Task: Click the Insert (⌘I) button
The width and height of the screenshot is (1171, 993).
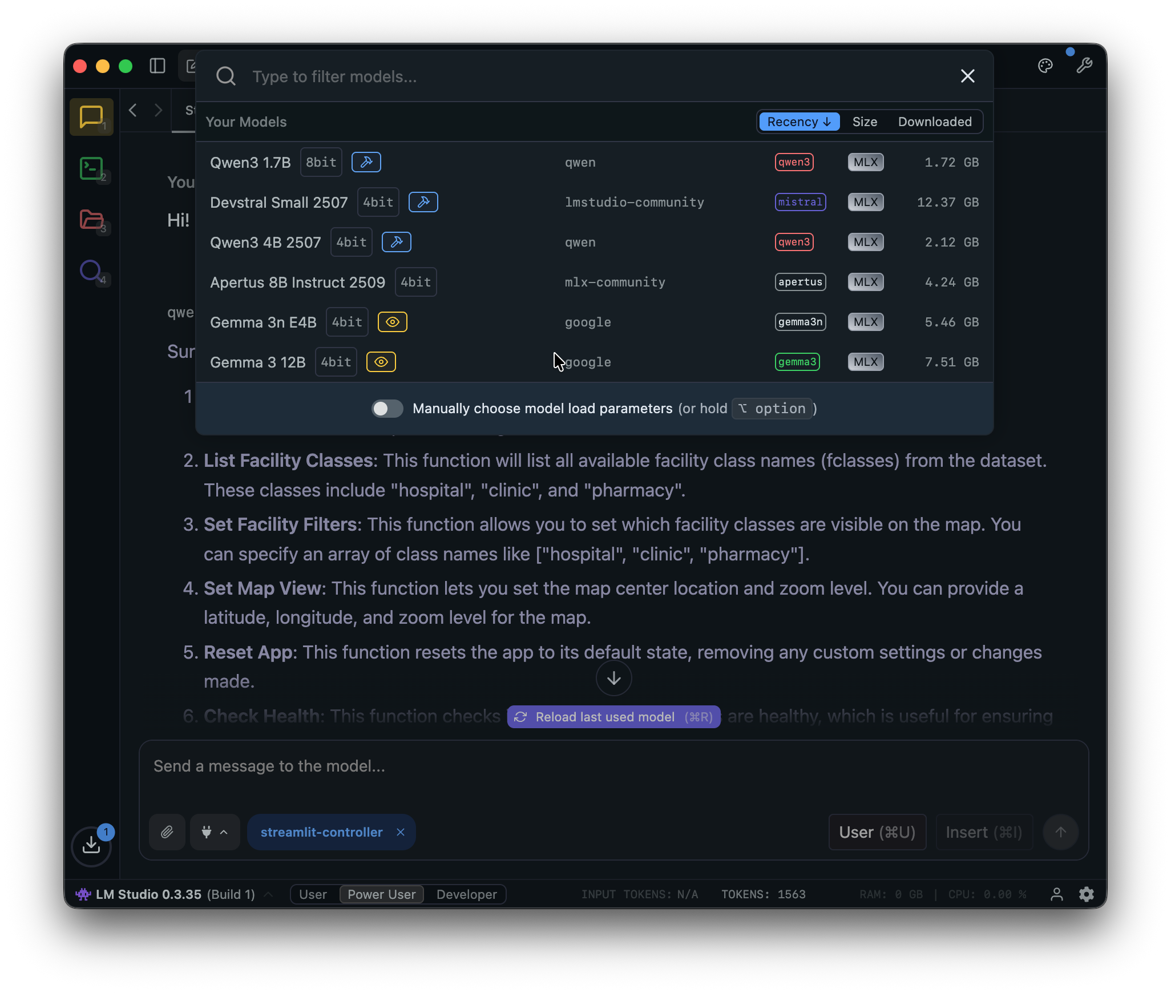Action: tap(984, 832)
